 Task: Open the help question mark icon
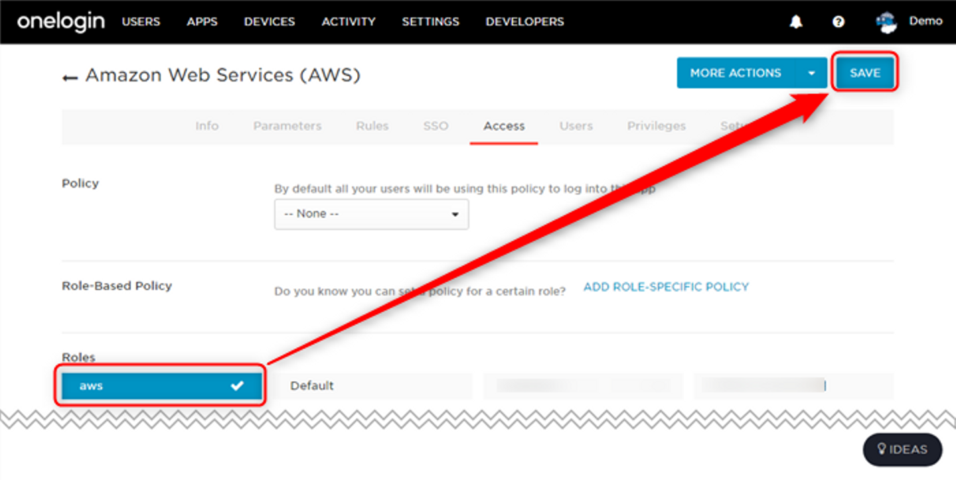click(x=838, y=22)
